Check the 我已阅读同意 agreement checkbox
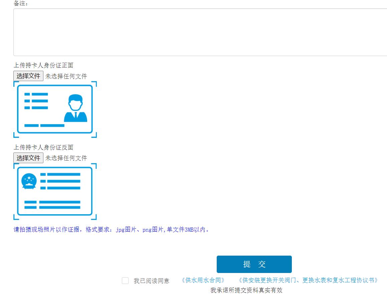Screen dimensions: 387x299 [125, 281]
